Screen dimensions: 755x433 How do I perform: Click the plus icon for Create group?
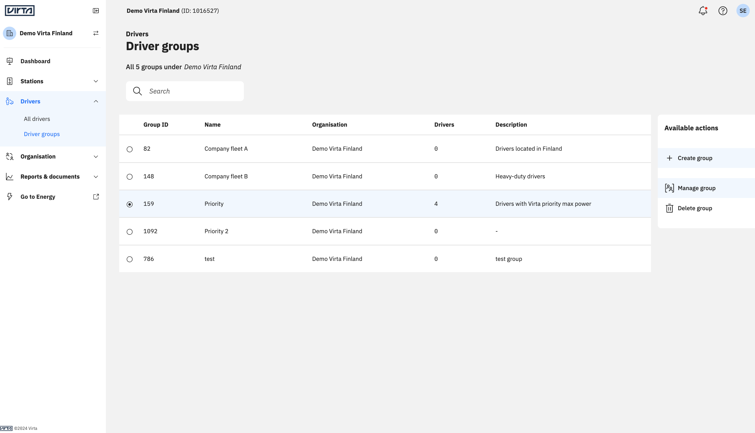(x=669, y=158)
